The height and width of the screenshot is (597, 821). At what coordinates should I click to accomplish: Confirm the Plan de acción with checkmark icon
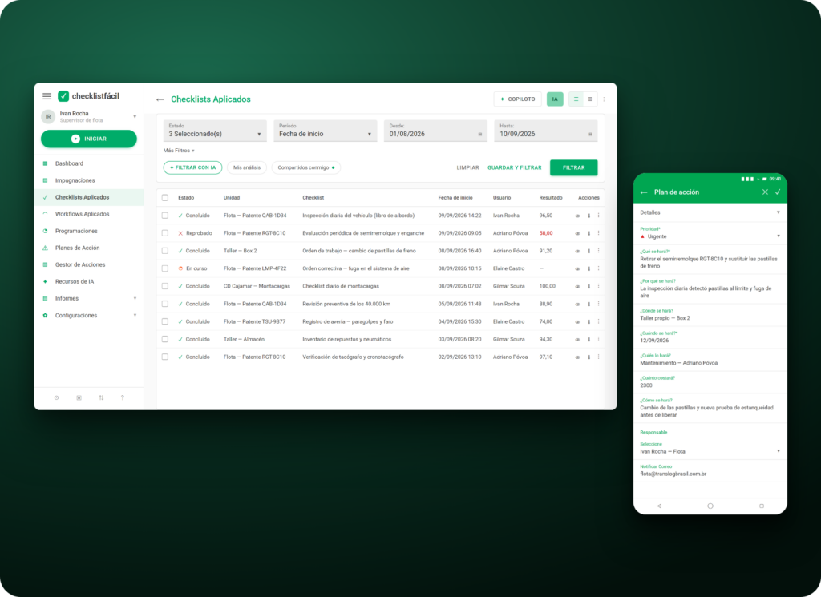(778, 192)
